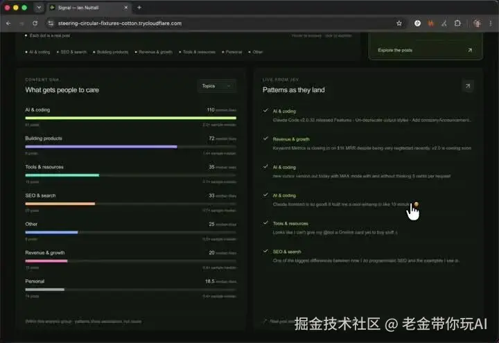Click the 'Patterns as they land' heading
The height and width of the screenshot is (343, 499).
(x=293, y=90)
